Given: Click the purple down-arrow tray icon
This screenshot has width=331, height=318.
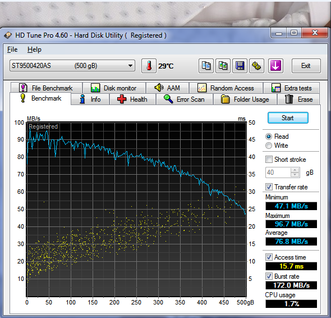Looking at the screenshot, I should (x=275, y=66).
